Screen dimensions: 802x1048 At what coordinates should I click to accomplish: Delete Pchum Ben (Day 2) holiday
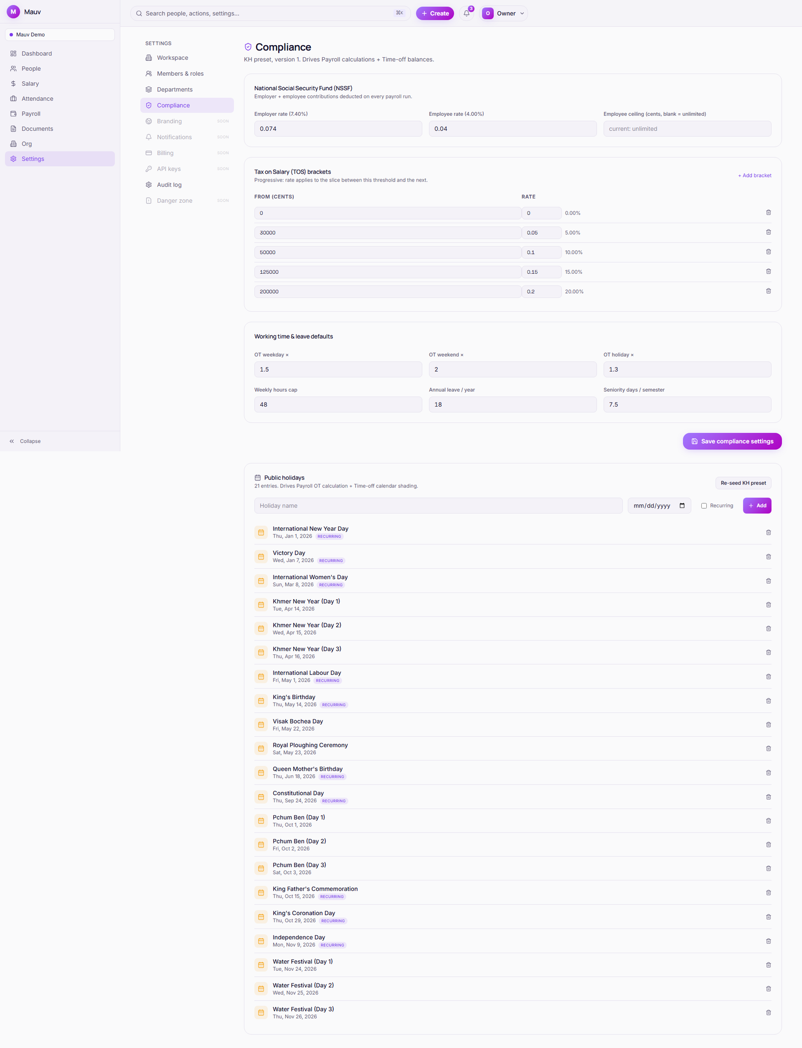tap(768, 844)
